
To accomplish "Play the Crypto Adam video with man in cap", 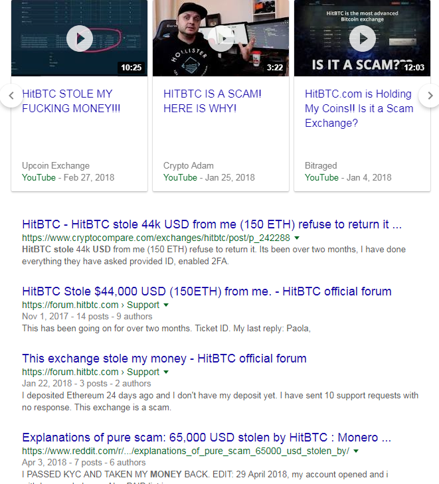I will point(221,39).
